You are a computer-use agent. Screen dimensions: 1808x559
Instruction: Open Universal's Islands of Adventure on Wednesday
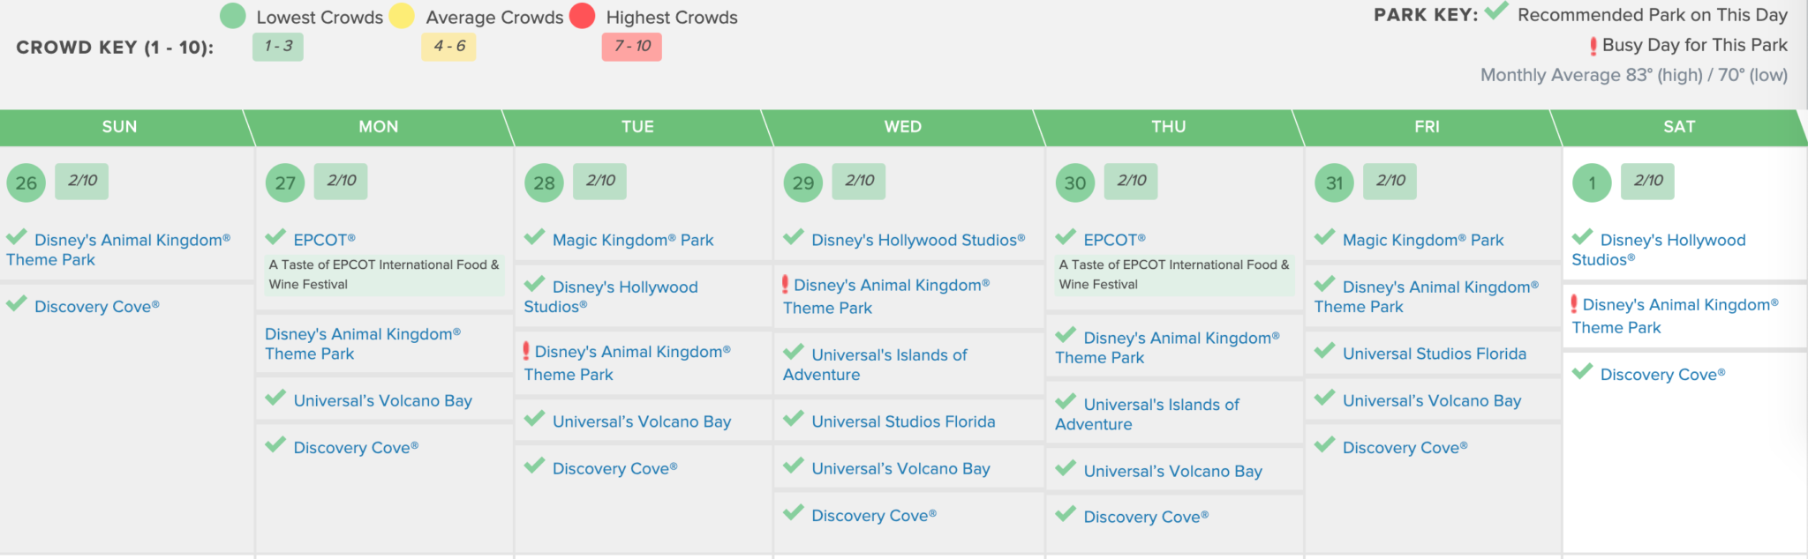(888, 355)
